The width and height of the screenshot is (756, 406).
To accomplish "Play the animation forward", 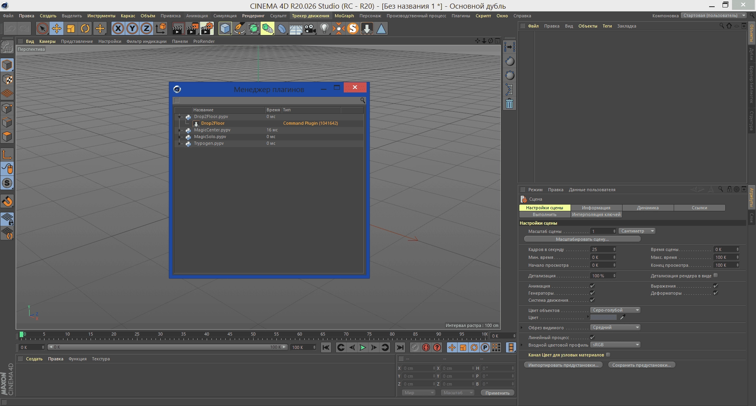I will 363,347.
